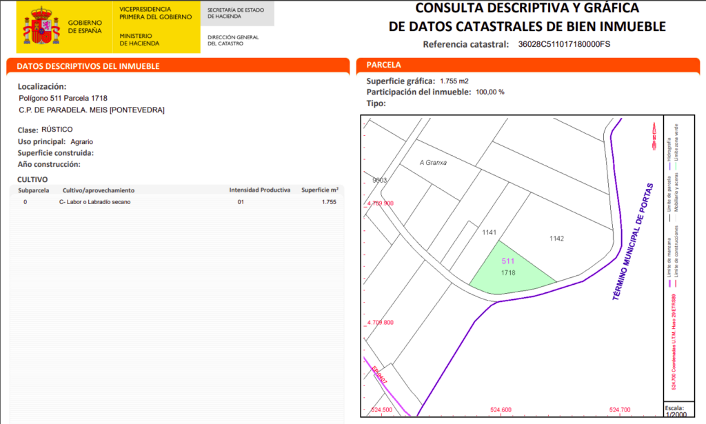Click the "Cultivo/aprovechamiento" column header
The height and width of the screenshot is (424, 706).
tap(98, 190)
